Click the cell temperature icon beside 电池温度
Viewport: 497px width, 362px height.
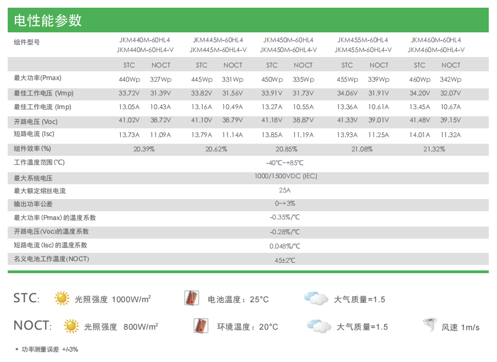[x=191, y=298]
